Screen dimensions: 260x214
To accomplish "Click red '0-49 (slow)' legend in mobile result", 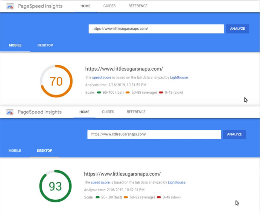I will (x=171, y=92).
